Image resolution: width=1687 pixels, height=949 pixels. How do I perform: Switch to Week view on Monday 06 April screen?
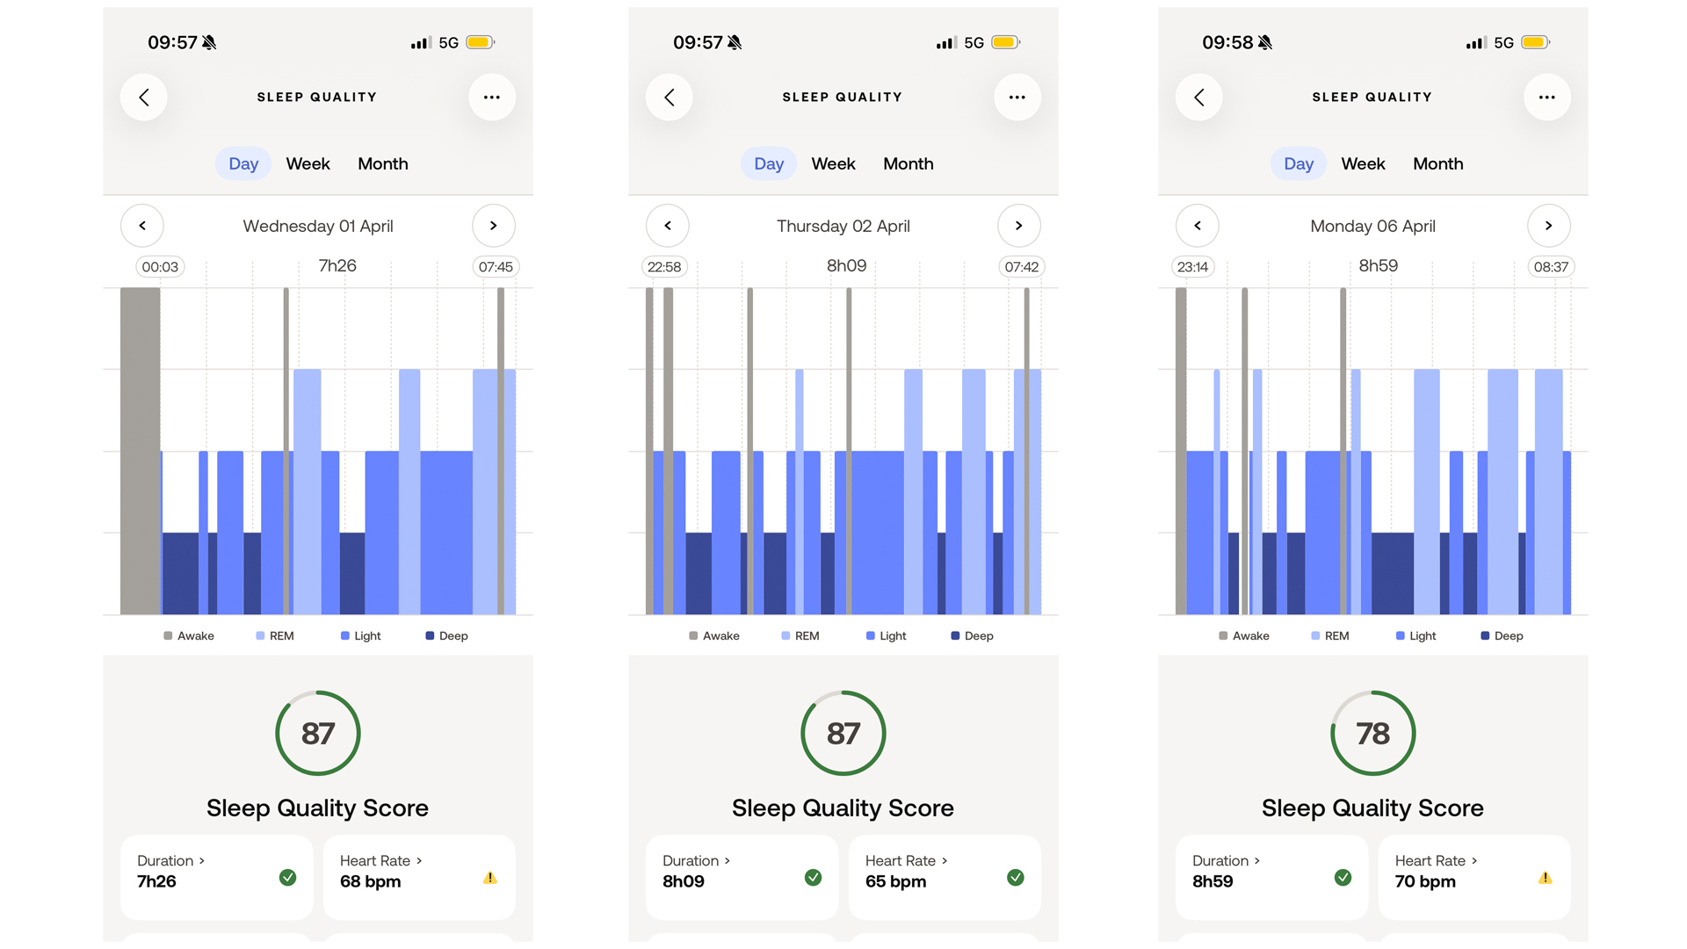[1363, 164]
